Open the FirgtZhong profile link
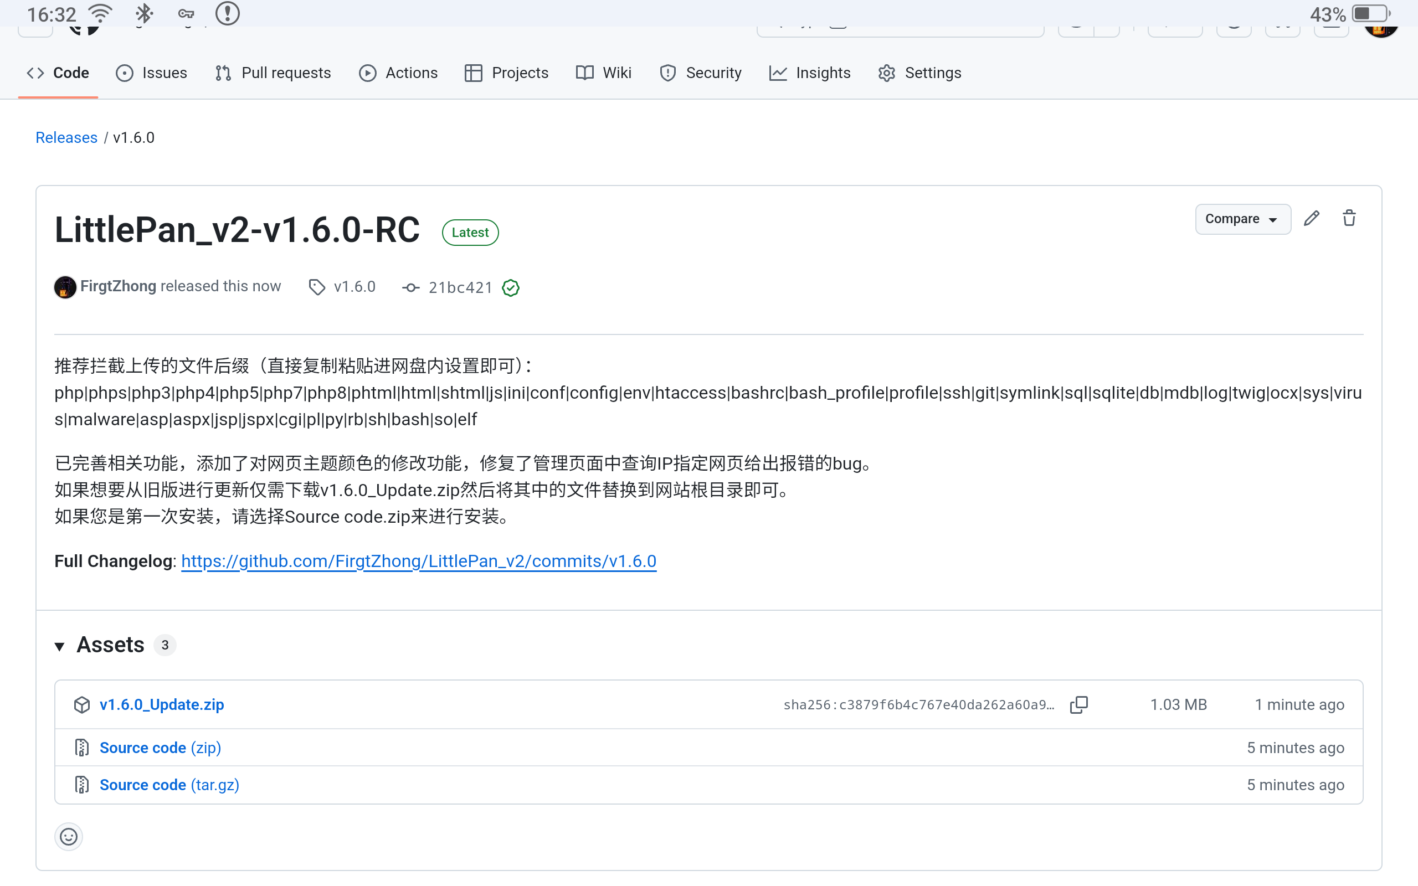 pos(119,286)
